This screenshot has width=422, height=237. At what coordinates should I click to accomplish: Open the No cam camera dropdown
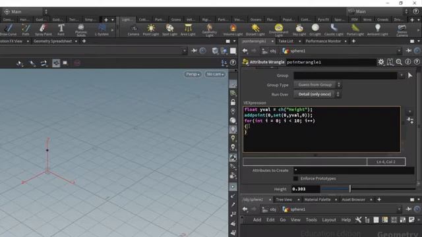click(x=216, y=74)
